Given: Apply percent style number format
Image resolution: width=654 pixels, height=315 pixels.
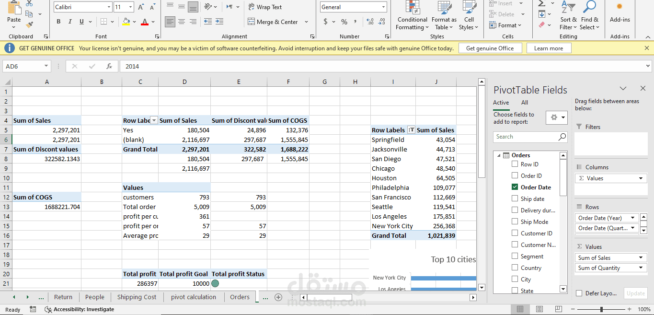Looking at the screenshot, I should tap(344, 22).
